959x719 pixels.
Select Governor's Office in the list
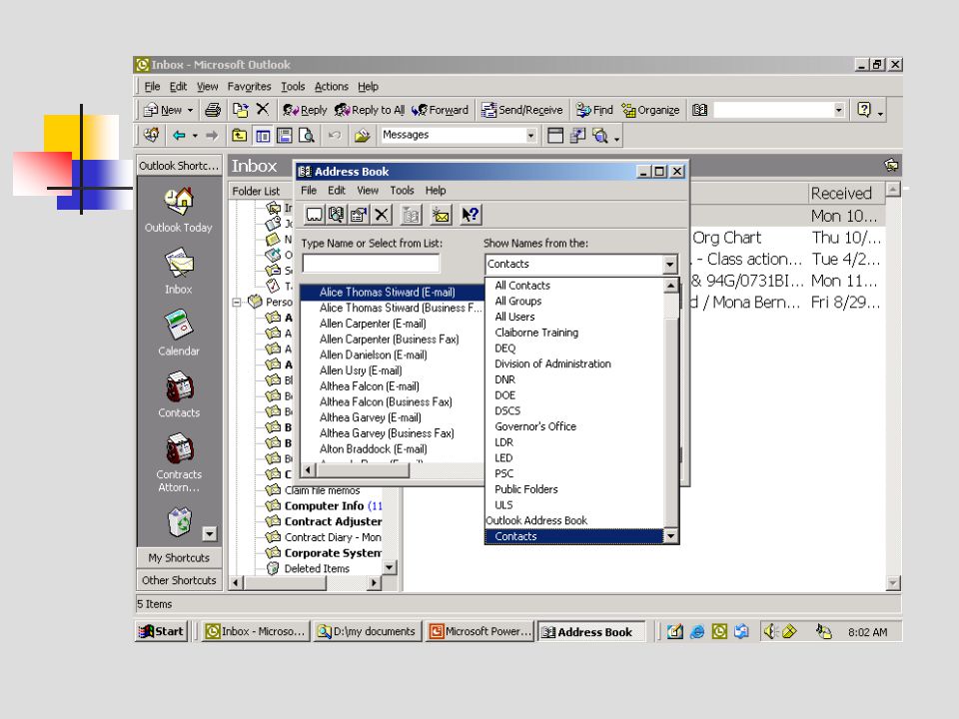pyautogui.click(x=535, y=426)
